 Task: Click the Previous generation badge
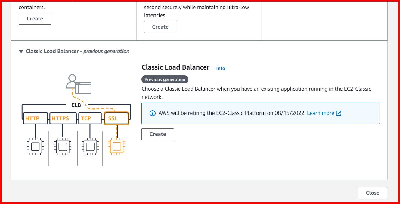point(165,79)
